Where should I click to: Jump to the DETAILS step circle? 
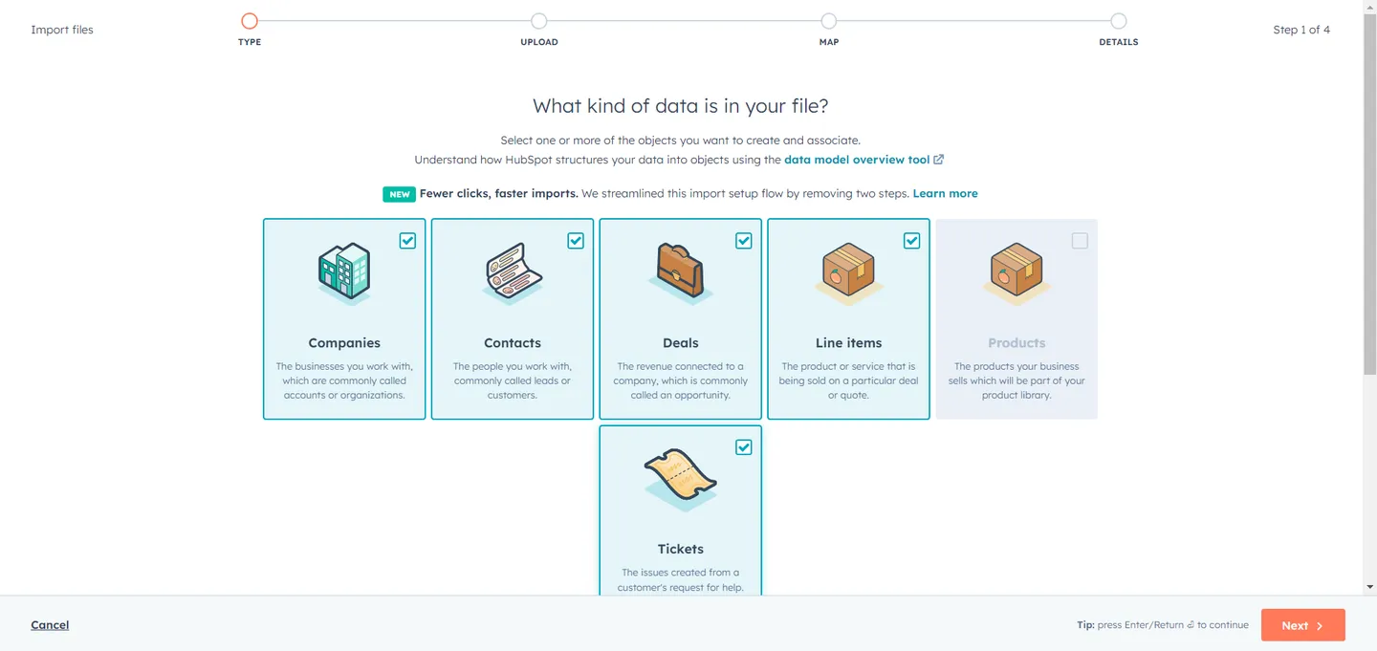coord(1119,21)
